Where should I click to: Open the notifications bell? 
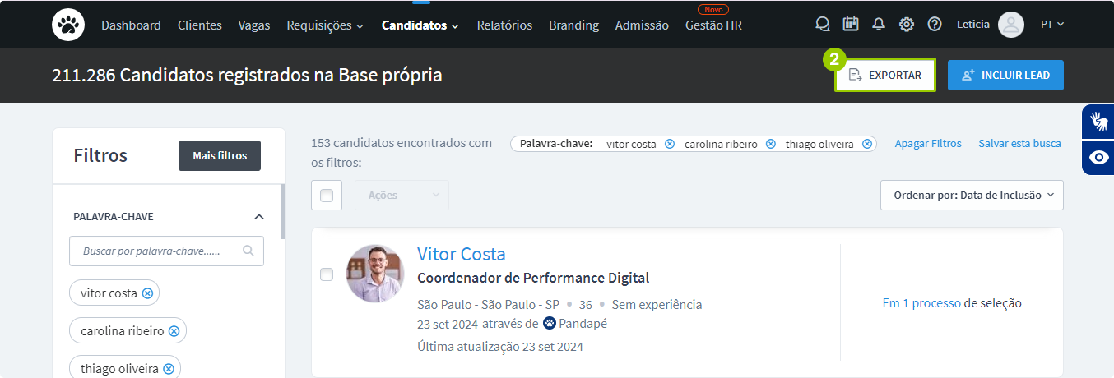click(879, 25)
